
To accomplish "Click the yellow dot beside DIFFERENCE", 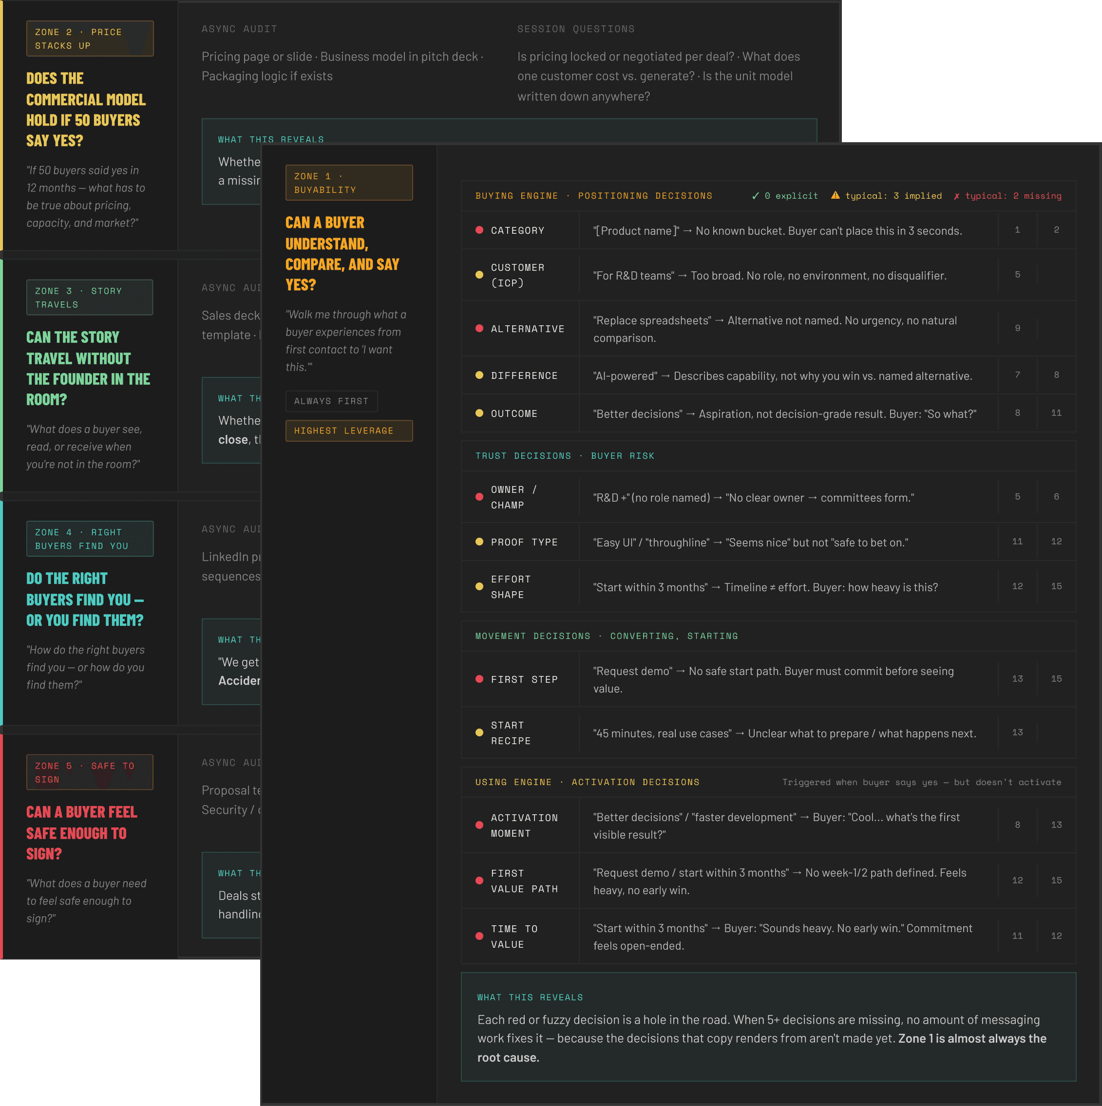I will tap(479, 375).
